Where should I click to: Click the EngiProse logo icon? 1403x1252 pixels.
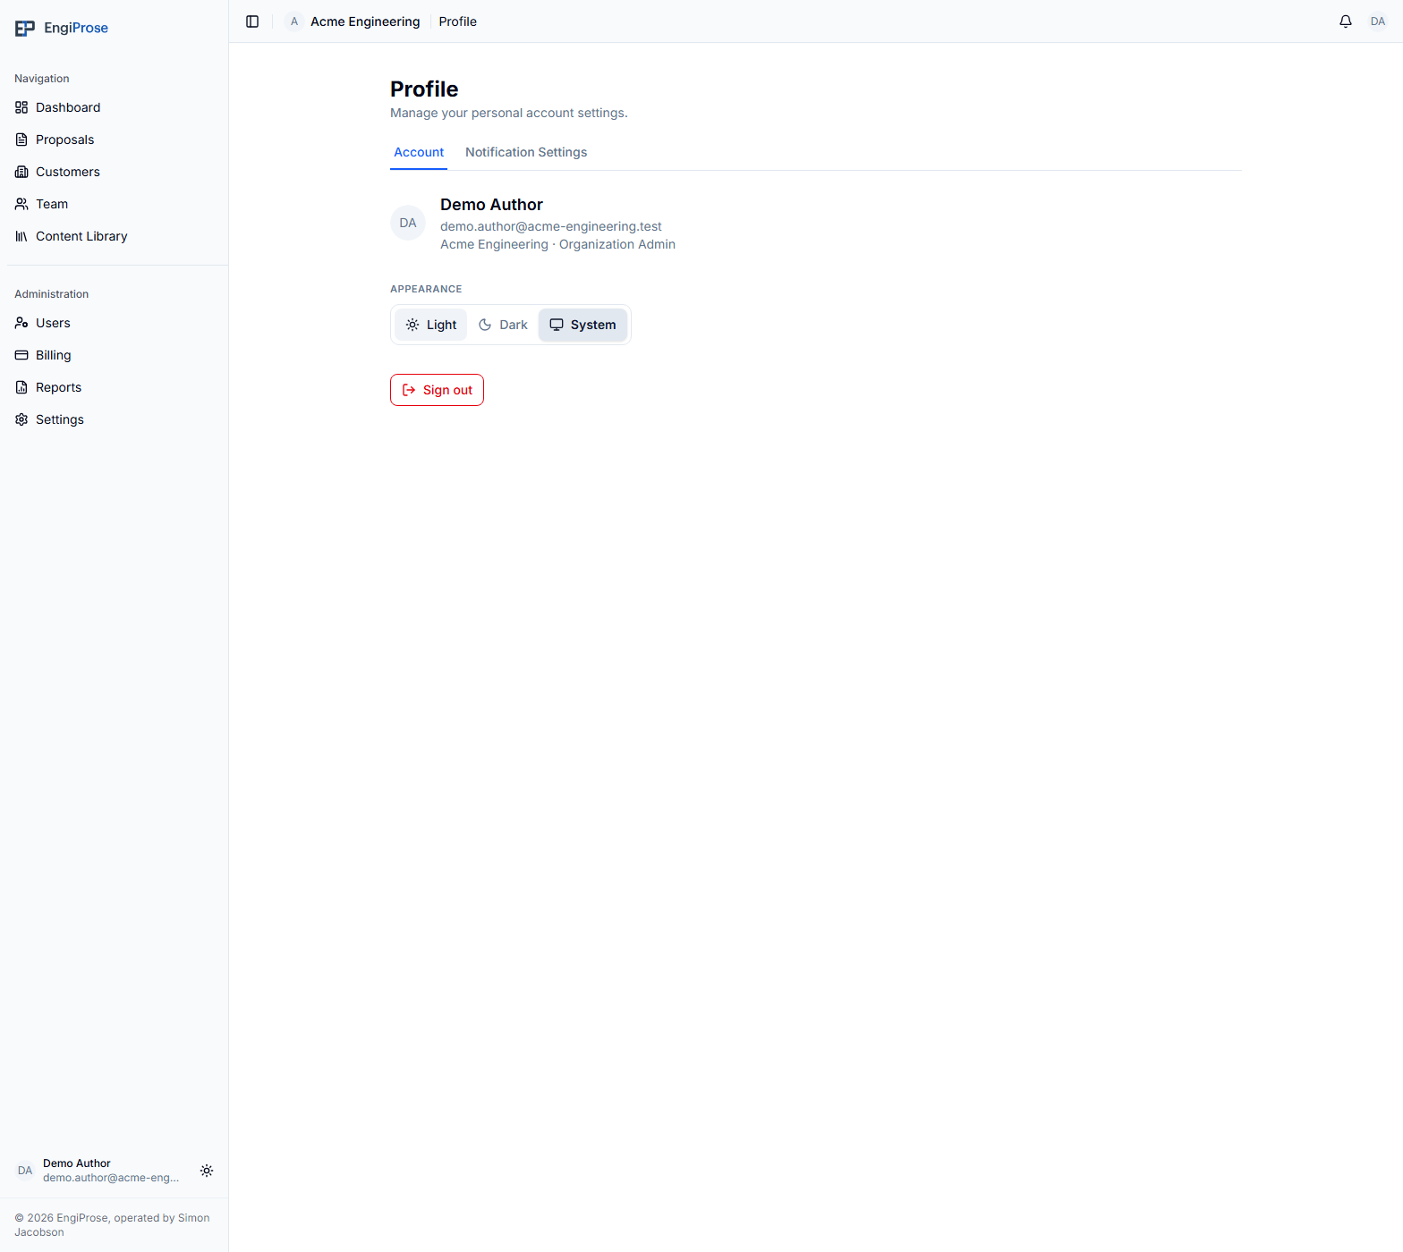[25, 29]
